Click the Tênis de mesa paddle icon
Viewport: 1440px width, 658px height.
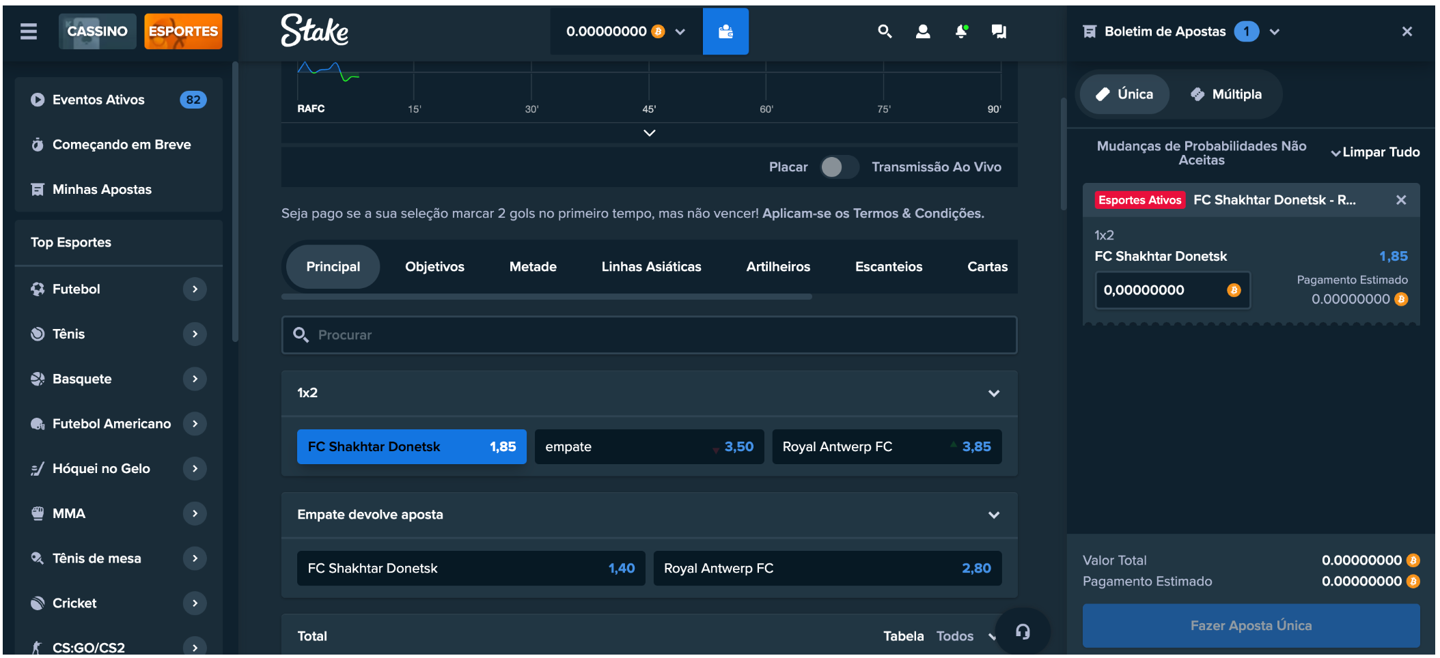click(38, 558)
